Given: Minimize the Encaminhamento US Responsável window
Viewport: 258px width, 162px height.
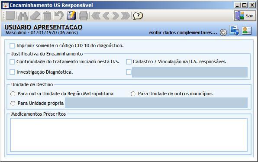Looking at the screenshot, I should [237, 5].
